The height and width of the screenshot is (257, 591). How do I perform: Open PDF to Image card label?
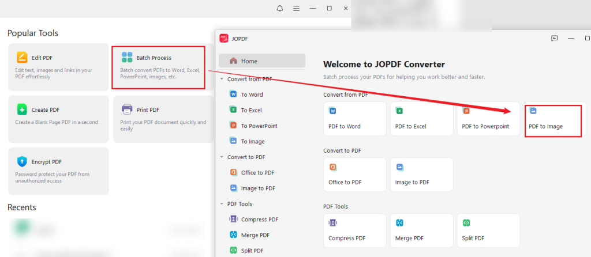coord(546,126)
